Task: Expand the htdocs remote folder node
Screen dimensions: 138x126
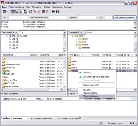Action: (76, 45)
